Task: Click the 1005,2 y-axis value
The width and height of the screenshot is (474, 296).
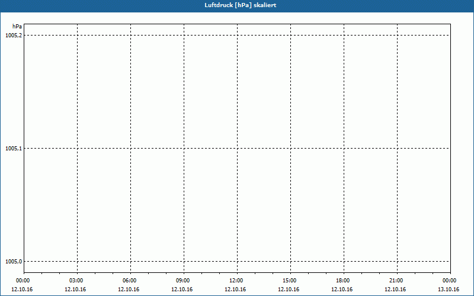Action: [x=14, y=36]
